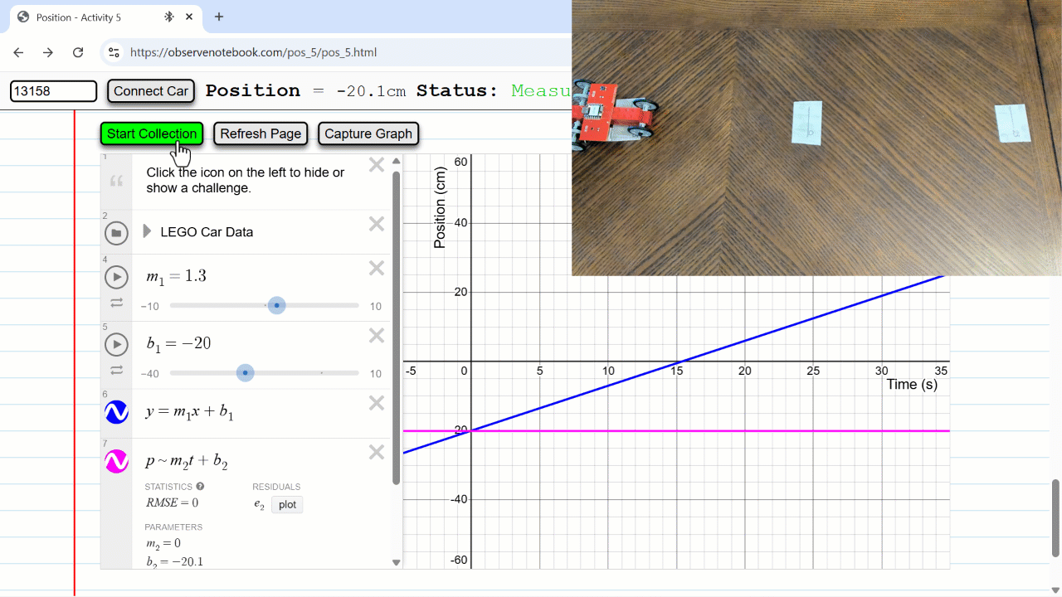The height and width of the screenshot is (597, 1062).
Task: Delete the m₁ expression with its X icon
Action: tap(376, 268)
